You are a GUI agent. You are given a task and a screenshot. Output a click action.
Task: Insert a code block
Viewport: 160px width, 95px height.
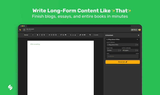(x=82, y=35)
